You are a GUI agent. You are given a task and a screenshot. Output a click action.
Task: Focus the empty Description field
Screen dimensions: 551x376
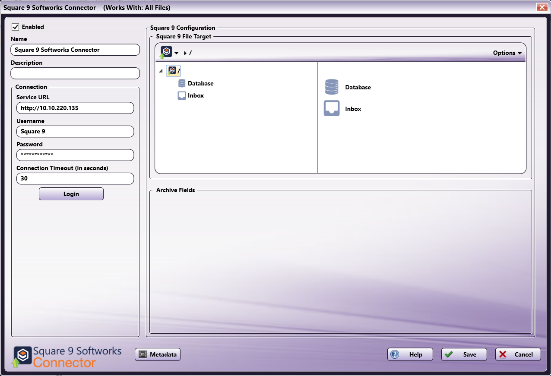coord(75,73)
